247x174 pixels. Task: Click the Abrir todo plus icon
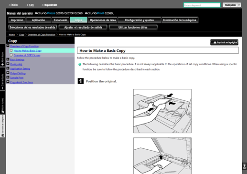point(2,64)
